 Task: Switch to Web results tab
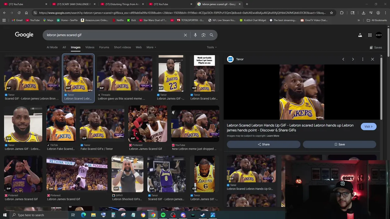pyautogui.click(x=139, y=47)
